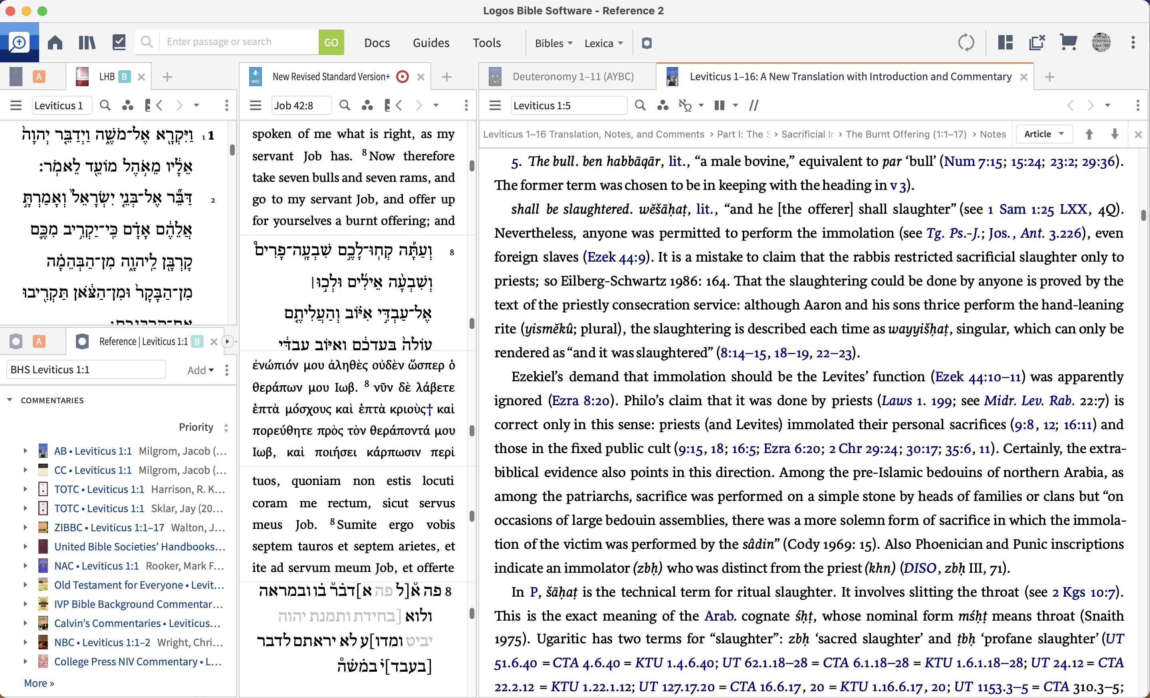1150x698 pixels.
Task: Open the main kebab menu in top toolbar
Action: click(x=1133, y=42)
